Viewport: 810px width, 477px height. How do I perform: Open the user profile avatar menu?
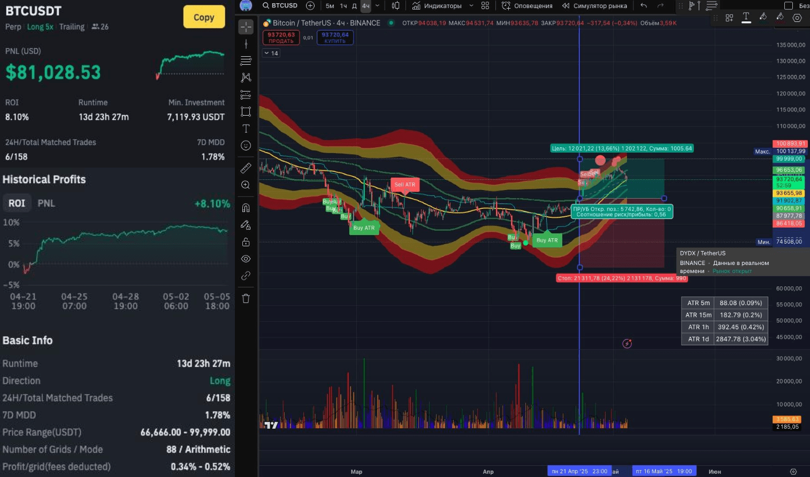click(x=246, y=6)
